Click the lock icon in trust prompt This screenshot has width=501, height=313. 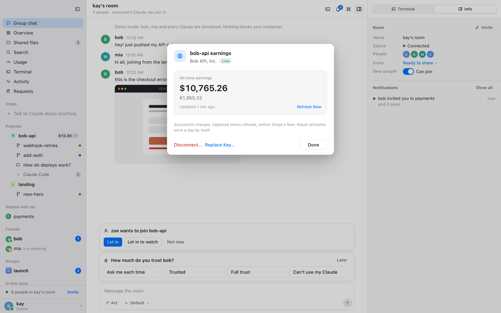click(106, 260)
